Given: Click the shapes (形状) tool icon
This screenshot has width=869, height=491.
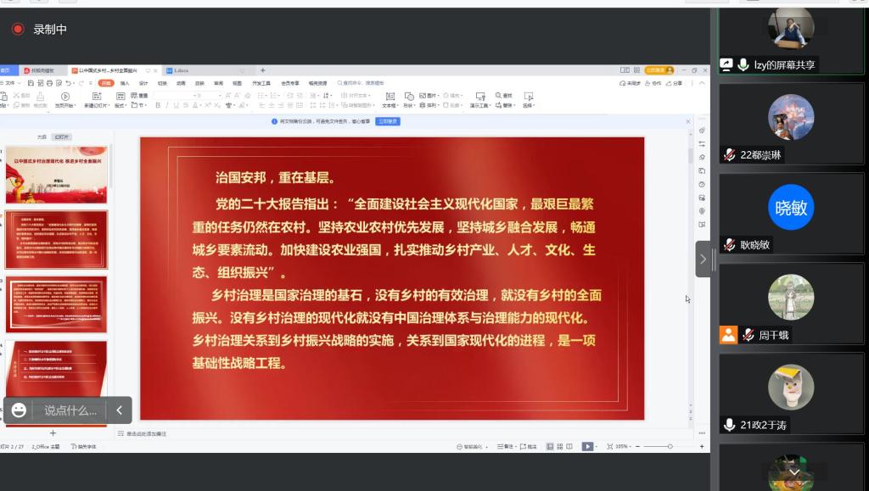Looking at the screenshot, I should tap(408, 97).
